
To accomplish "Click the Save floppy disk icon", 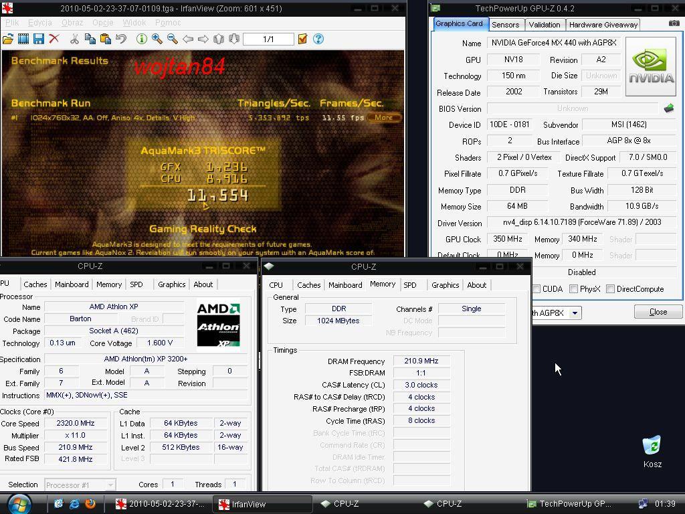I will click(x=38, y=39).
